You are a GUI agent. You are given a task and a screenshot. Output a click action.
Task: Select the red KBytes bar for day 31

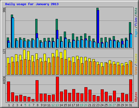(131, 90)
